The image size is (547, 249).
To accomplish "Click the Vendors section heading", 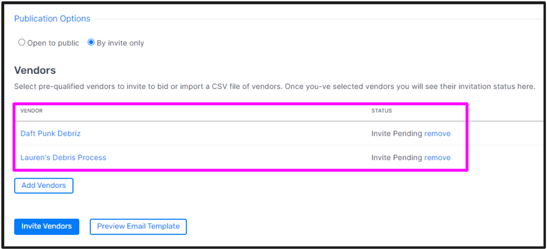I will (35, 70).
